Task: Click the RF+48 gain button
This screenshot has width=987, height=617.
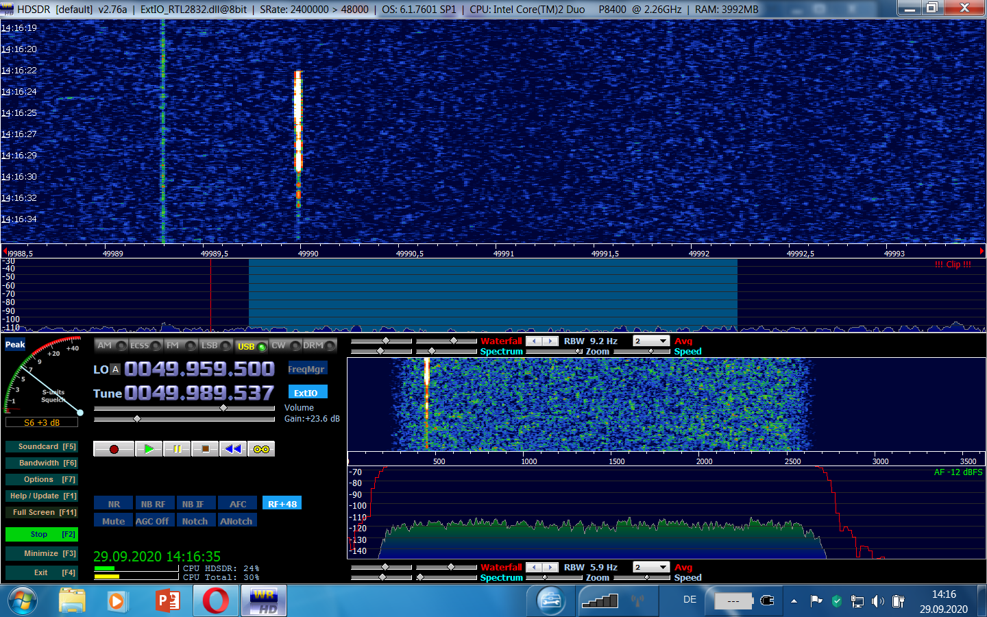Action: (x=282, y=504)
